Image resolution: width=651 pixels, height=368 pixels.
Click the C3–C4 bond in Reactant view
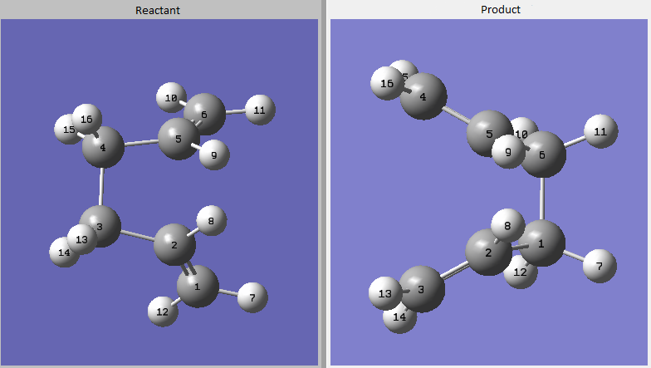point(101,187)
